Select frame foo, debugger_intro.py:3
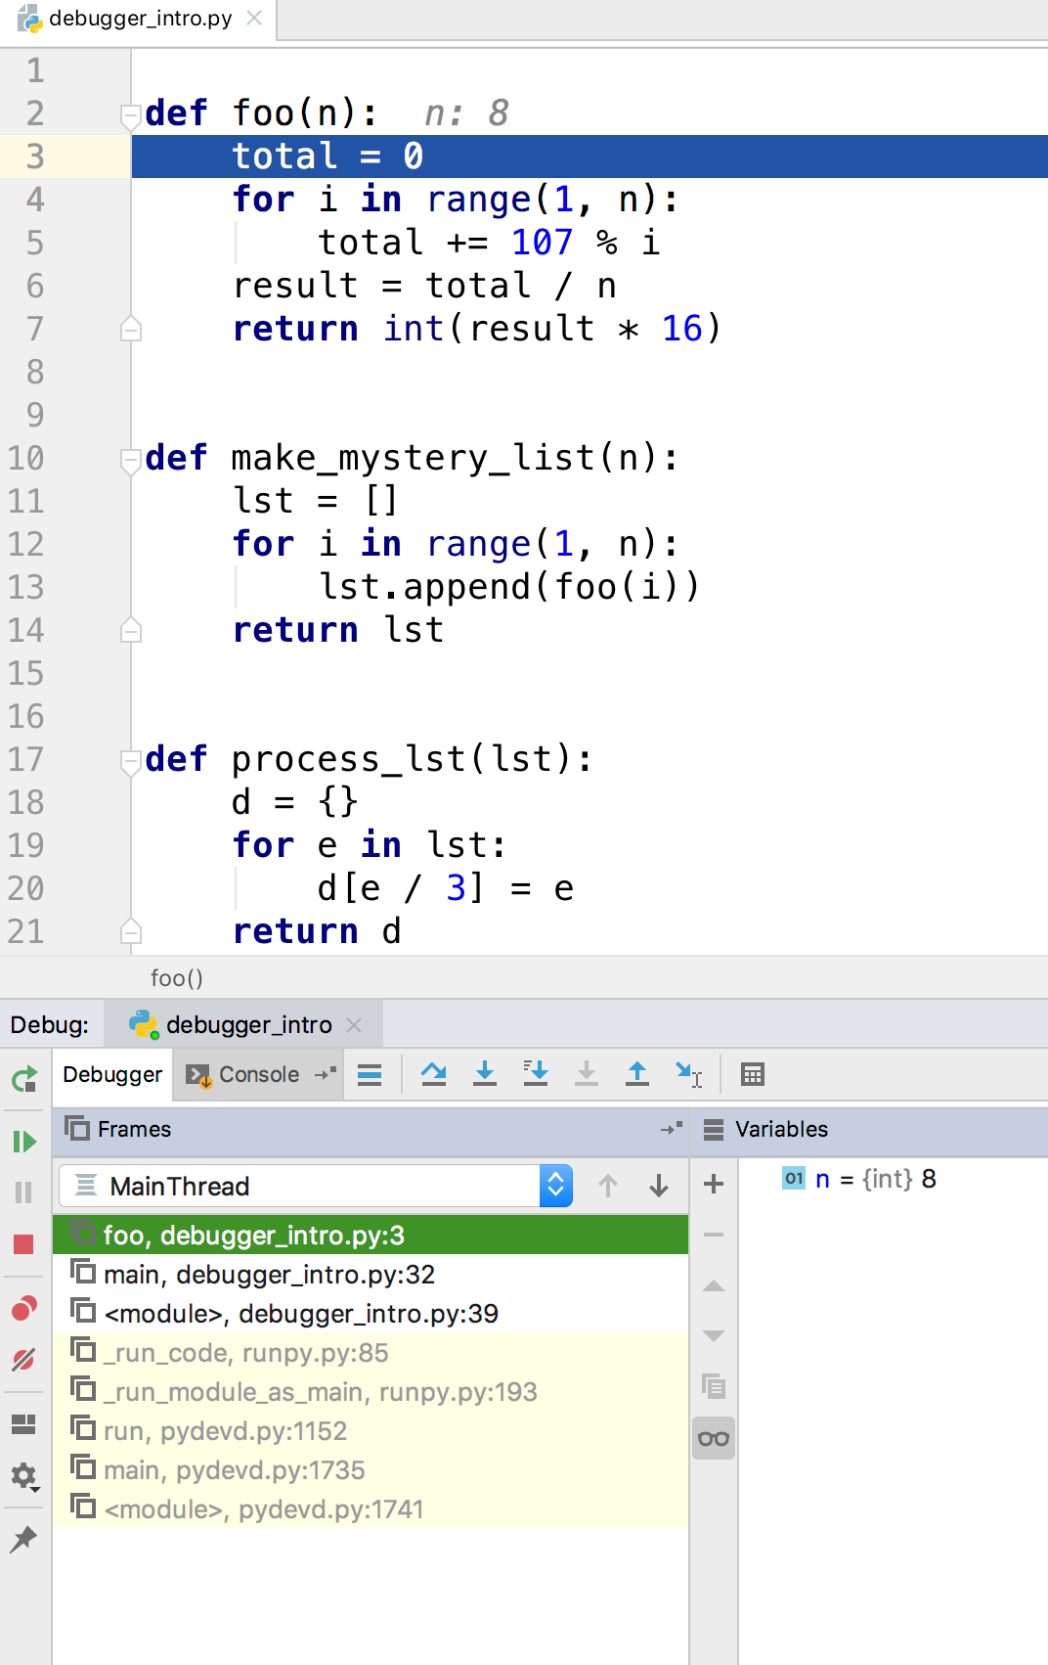1048x1665 pixels. tap(371, 1235)
